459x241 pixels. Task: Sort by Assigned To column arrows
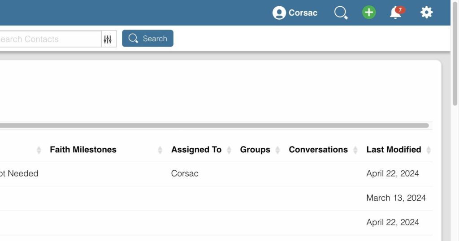point(229,150)
